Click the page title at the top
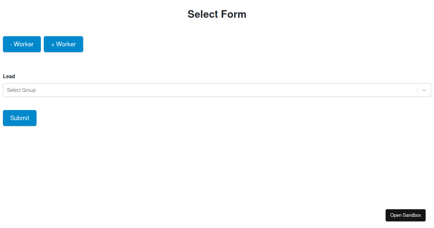This screenshot has height=228, width=434. (x=217, y=14)
